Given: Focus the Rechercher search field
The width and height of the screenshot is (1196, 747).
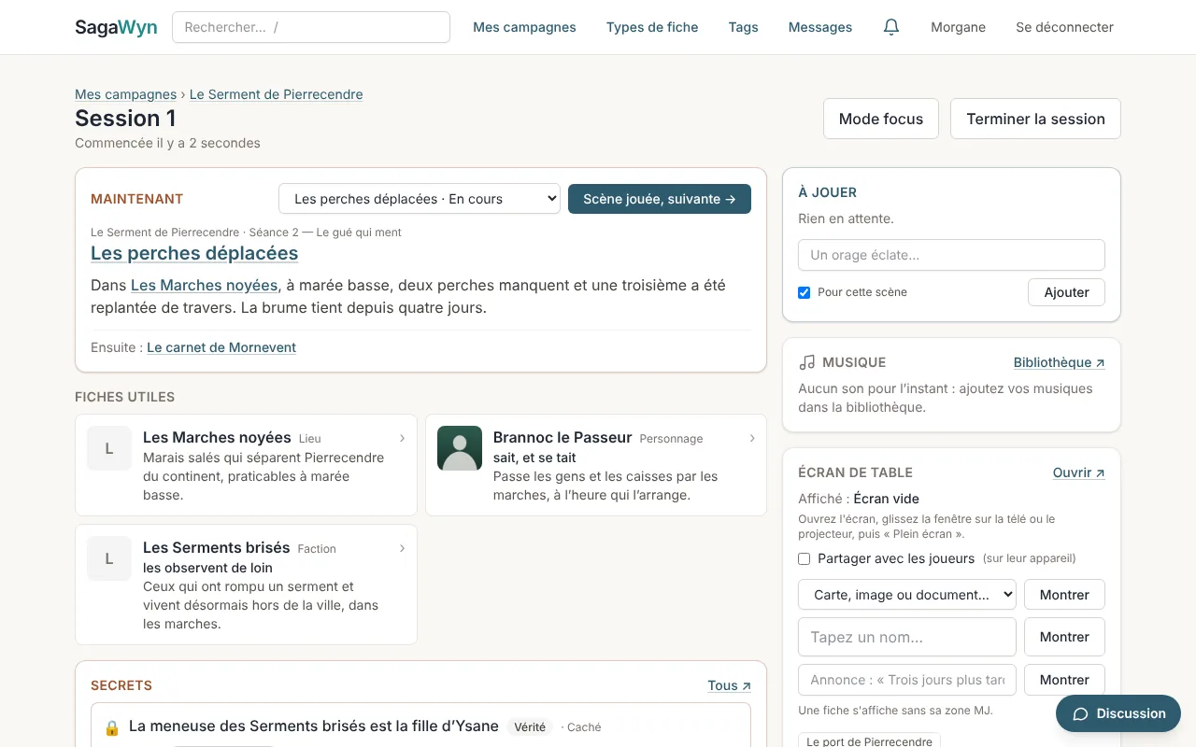Looking at the screenshot, I should point(311,27).
